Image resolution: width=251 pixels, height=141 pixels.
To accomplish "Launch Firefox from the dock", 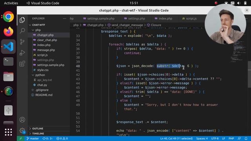I will (8, 31).
